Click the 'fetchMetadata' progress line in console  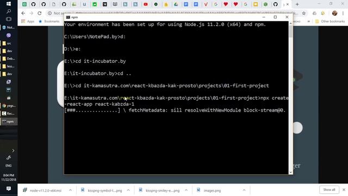tap(175, 110)
